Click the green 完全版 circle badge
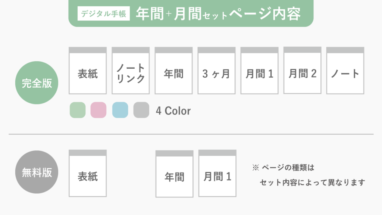This screenshot has height=215, width=382. (x=37, y=82)
